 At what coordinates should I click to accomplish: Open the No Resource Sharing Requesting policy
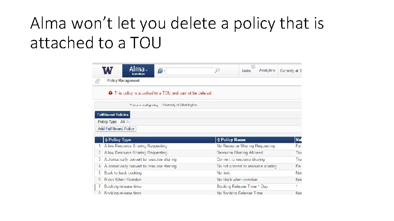pos(245,146)
